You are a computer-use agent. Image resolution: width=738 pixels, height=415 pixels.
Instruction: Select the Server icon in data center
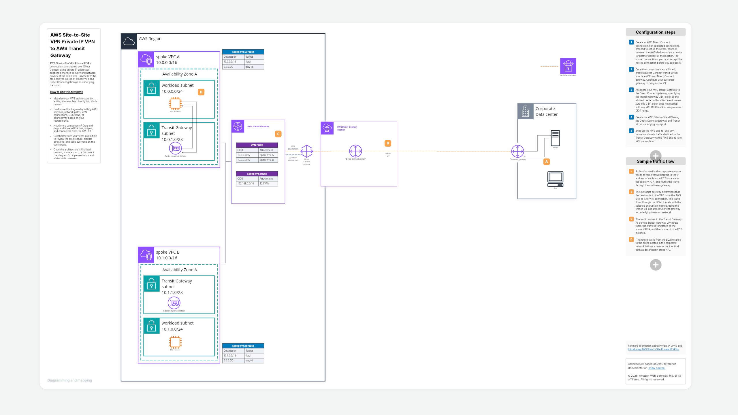coord(555,138)
